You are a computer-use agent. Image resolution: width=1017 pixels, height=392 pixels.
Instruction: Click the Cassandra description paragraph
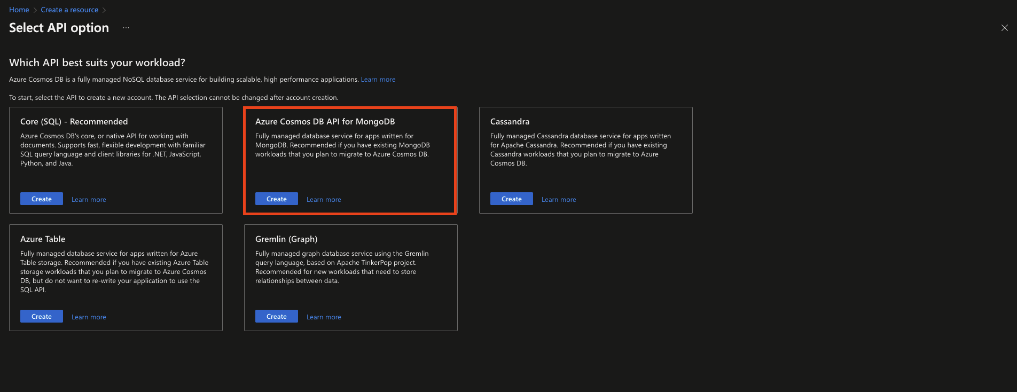coord(581,150)
